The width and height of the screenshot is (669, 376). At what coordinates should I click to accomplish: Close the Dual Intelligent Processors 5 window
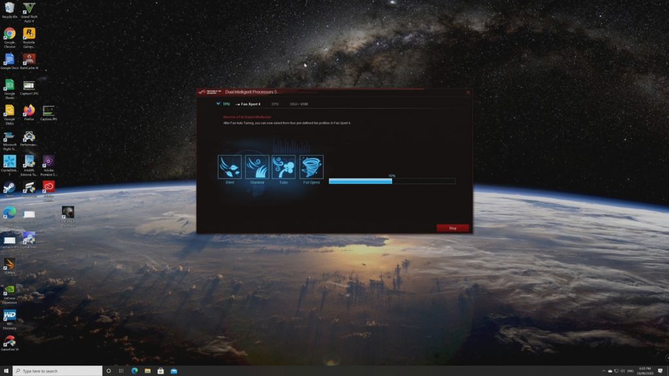[468, 92]
